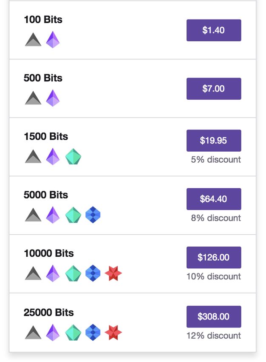This screenshot has width=266, height=362.
Task: Click the 12% discount label
Action: point(214,336)
